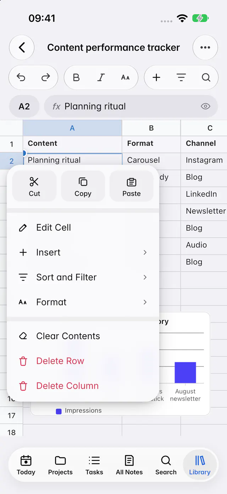
Task: Select the Carousel cell
Action: click(x=151, y=160)
